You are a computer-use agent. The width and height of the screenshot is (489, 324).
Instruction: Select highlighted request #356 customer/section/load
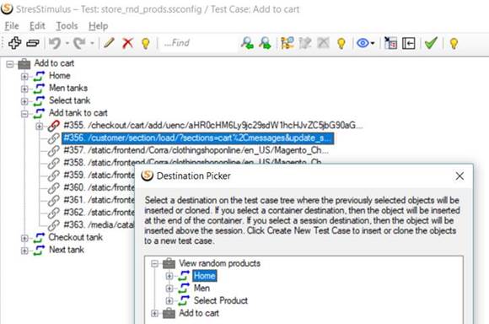[x=198, y=138]
